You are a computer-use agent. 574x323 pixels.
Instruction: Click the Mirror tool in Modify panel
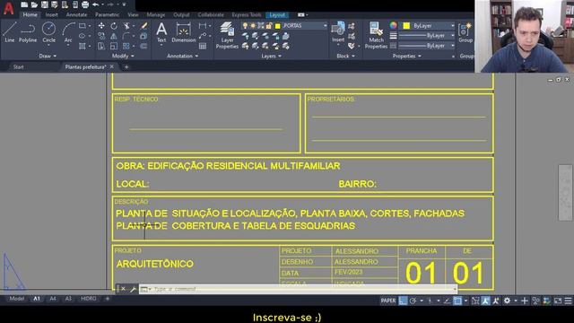tap(114, 36)
